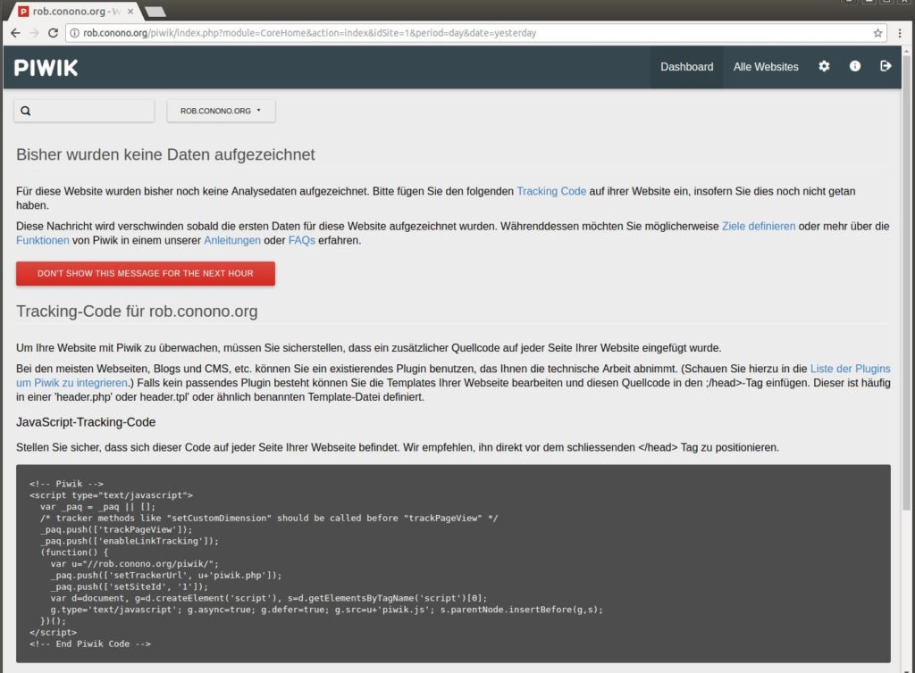This screenshot has width=915, height=673.
Task: Click inside the JavaScript tracking code block
Action: (453, 563)
